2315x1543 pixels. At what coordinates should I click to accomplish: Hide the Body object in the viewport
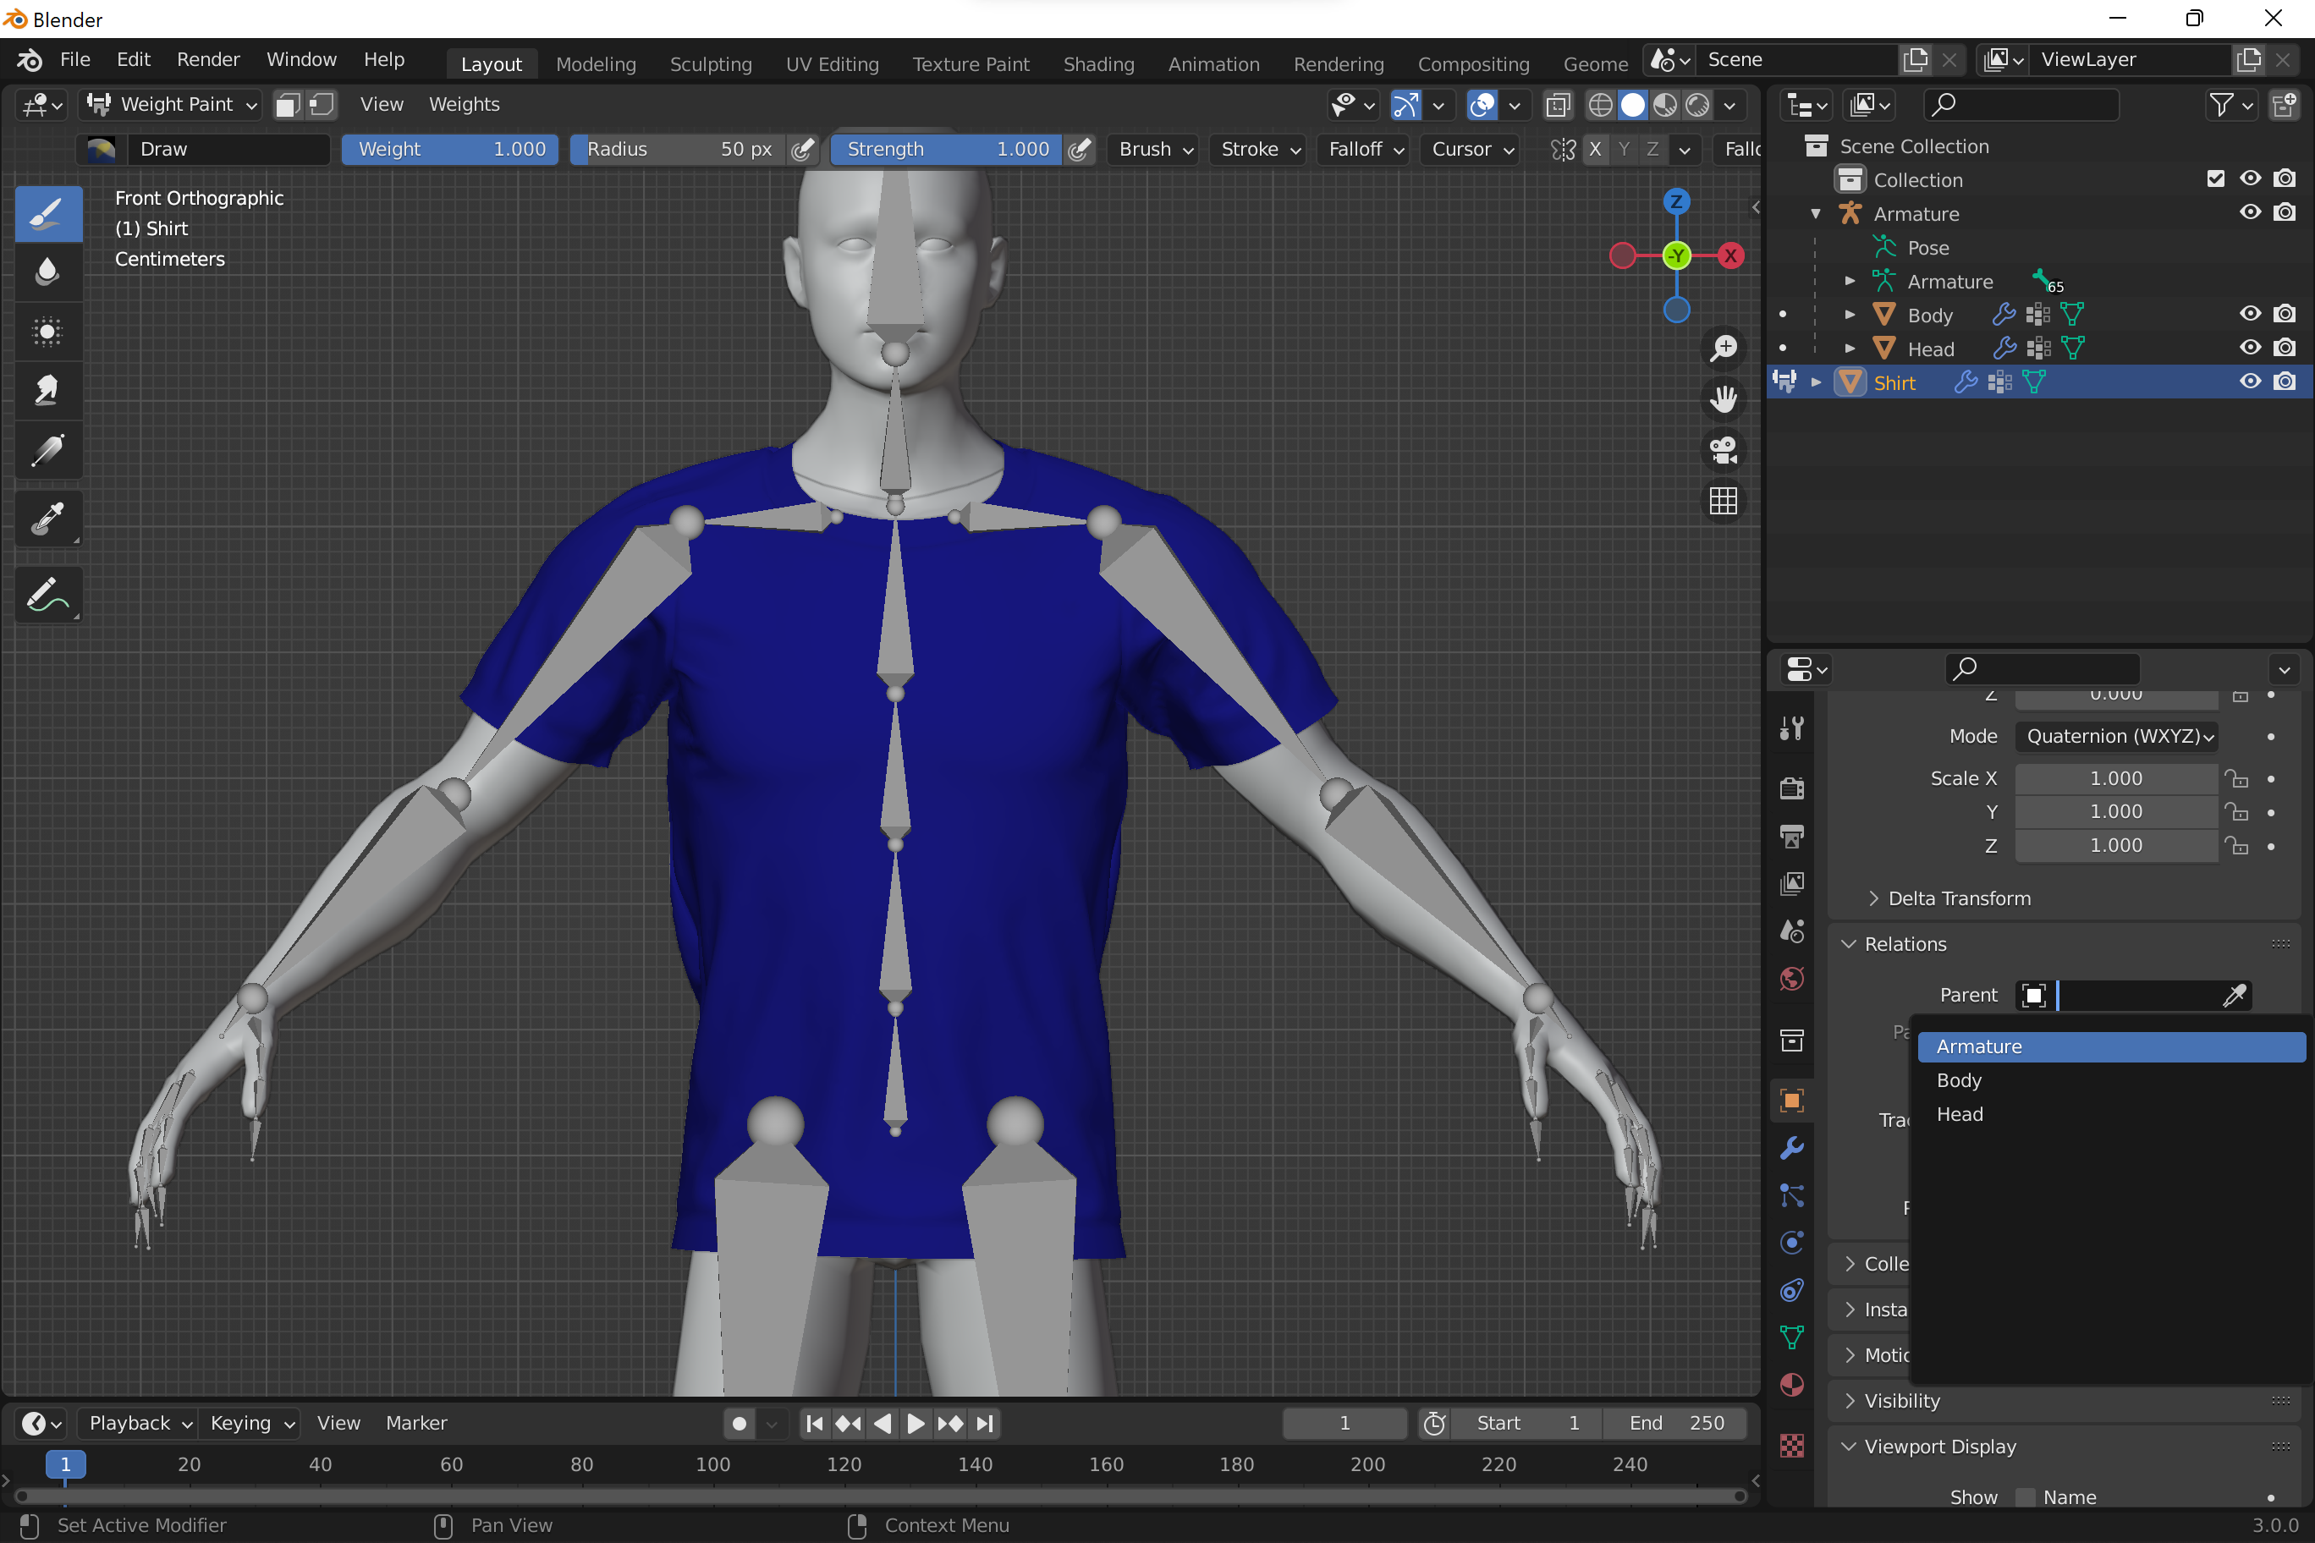(x=2250, y=313)
